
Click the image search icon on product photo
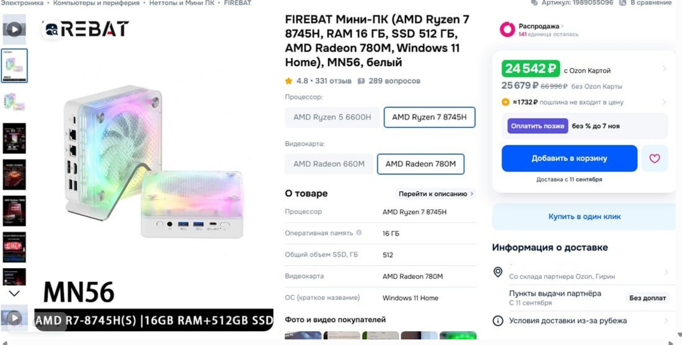pos(51,29)
